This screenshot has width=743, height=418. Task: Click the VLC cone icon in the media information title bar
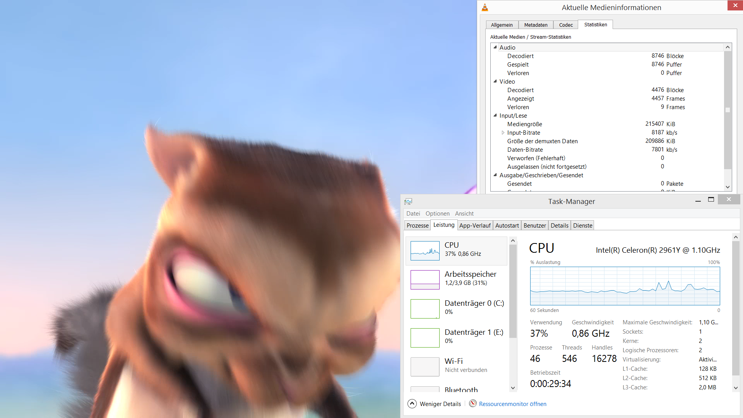485,7
